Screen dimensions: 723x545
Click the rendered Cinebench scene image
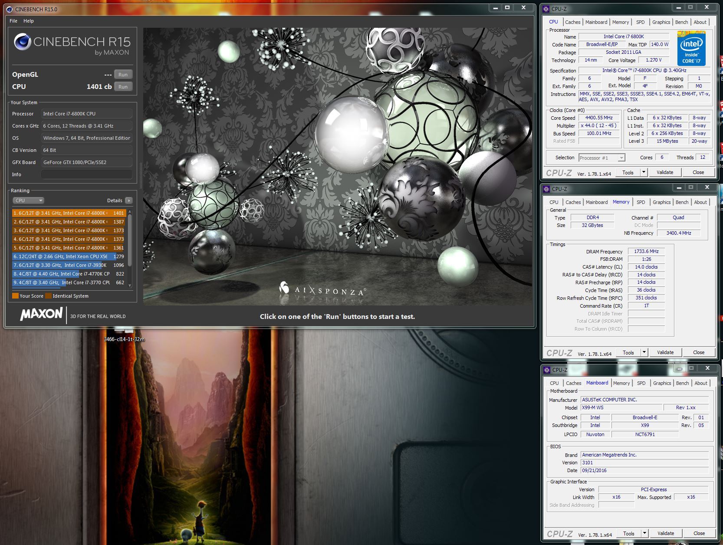pos(338,167)
